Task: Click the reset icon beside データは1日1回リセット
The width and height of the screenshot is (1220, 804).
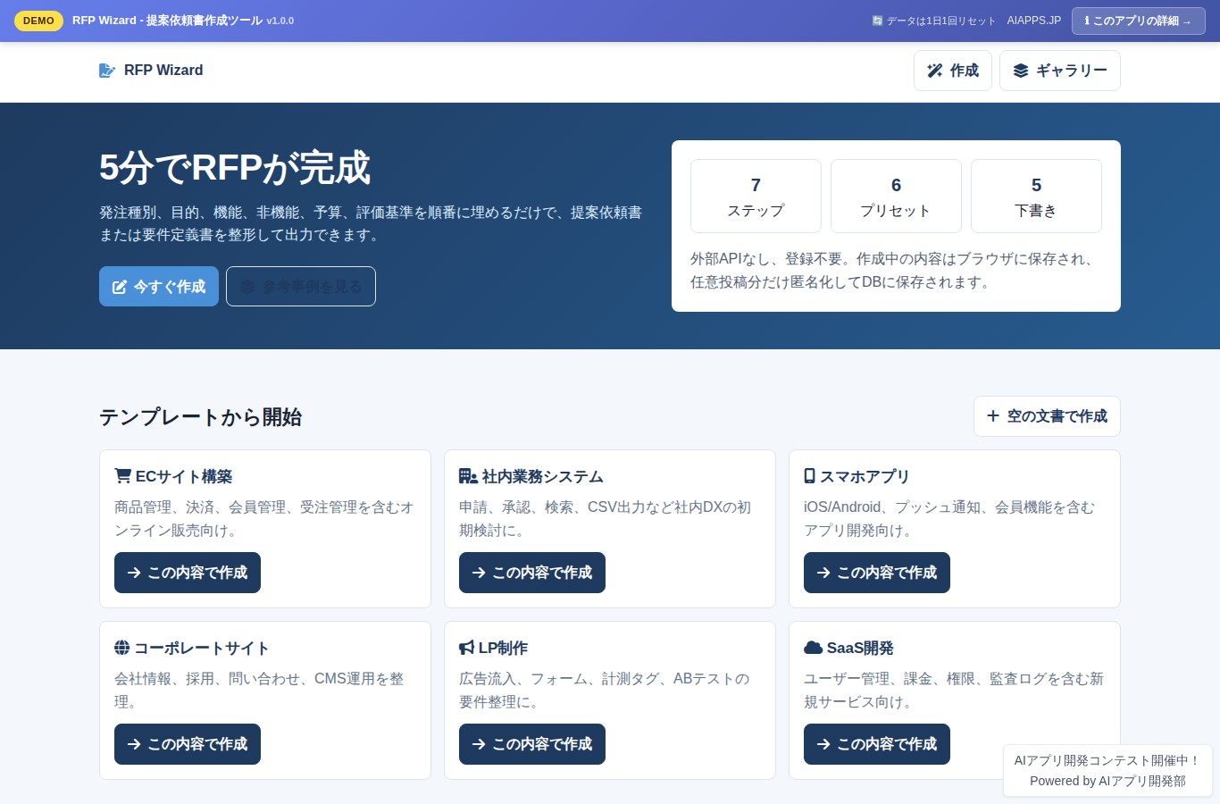Action: pos(878,21)
